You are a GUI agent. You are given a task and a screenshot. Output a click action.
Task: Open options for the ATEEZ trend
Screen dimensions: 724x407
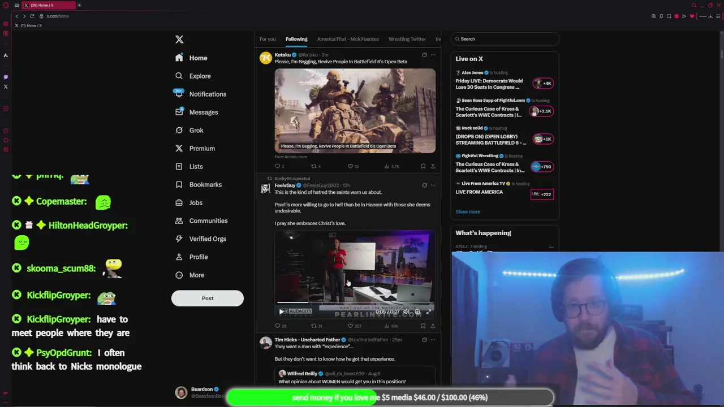[551, 247]
